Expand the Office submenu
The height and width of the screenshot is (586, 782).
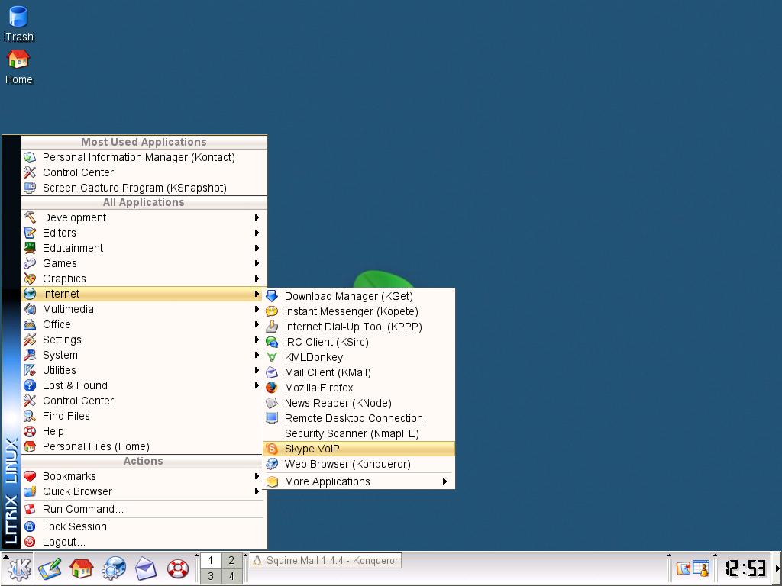142,324
